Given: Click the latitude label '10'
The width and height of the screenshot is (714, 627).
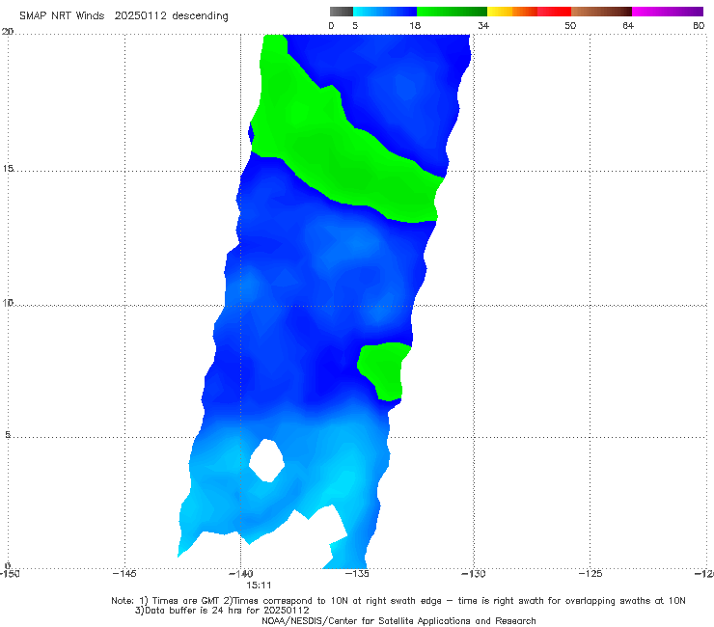Looking at the screenshot, I should tap(8, 302).
